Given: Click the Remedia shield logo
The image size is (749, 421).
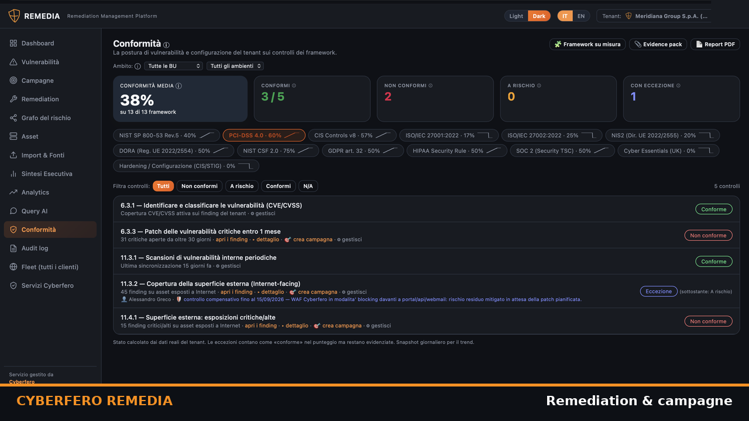Looking at the screenshot, I should pyautogui.click(x=14, y=16).
